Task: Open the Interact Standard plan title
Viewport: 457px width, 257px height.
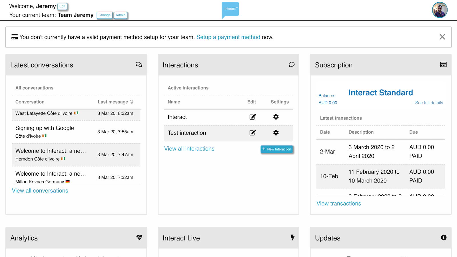Action: 381,93
